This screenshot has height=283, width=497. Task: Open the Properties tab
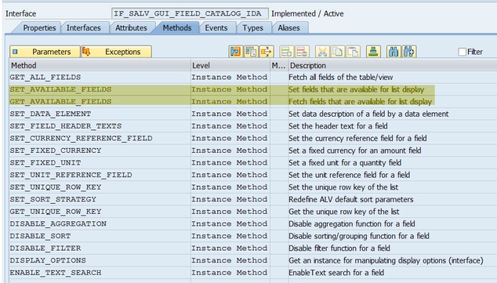[39, 28]
